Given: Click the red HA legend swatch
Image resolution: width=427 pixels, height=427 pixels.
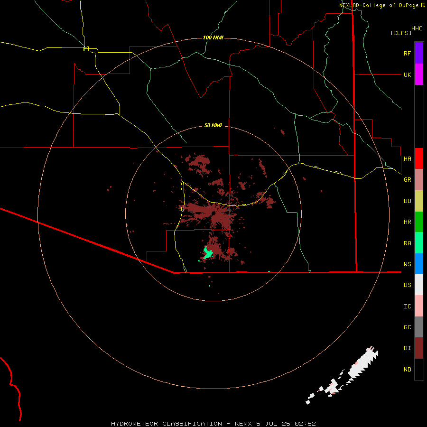Looking at the screenshot, I should pos(419,158).
